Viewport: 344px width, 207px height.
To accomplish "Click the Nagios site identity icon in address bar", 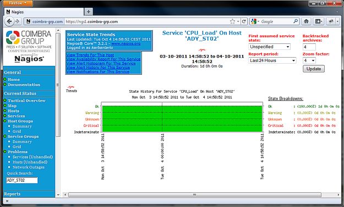I will click(x=28, y=21).
